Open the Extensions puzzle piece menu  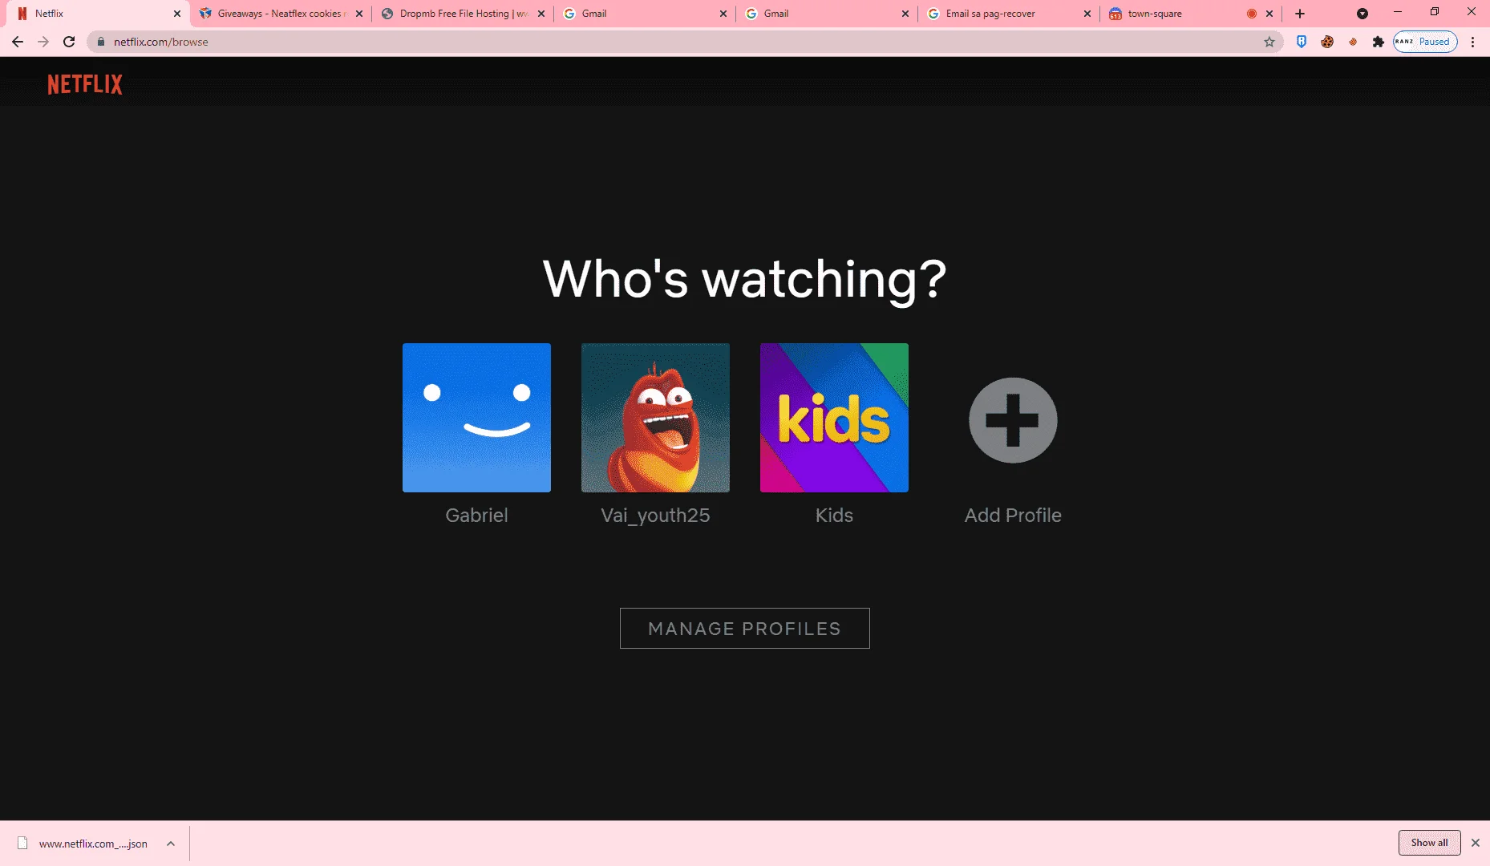pos(1379,42)
